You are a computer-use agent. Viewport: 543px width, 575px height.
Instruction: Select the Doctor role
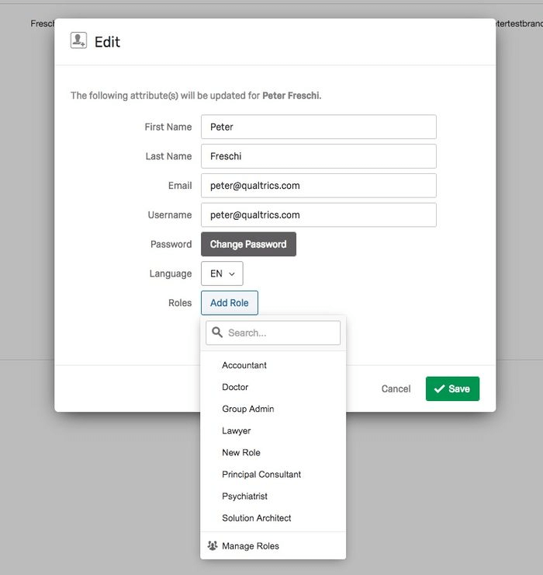(273, 387)
